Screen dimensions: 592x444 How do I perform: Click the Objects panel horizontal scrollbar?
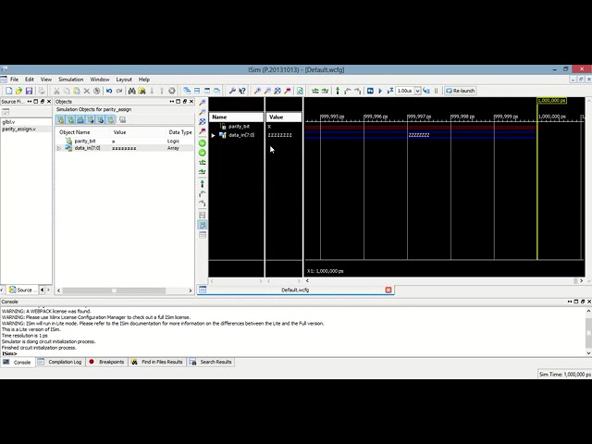tap(114, 290)
